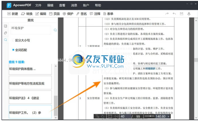Open the 账户 menu

86,5
